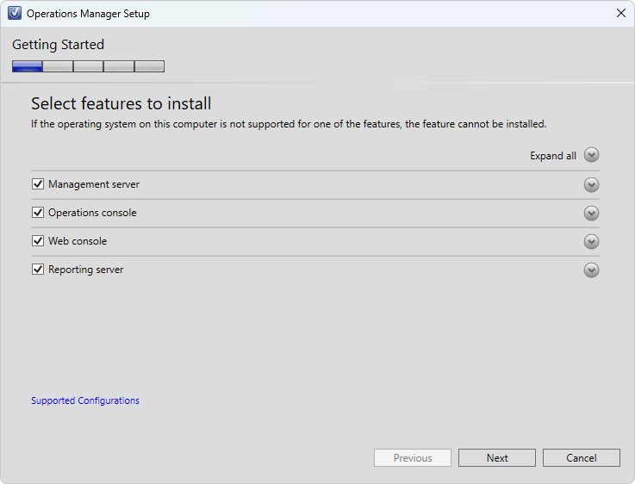
Task: Expand Operations console details chevron
Action: tap(591, 214)
